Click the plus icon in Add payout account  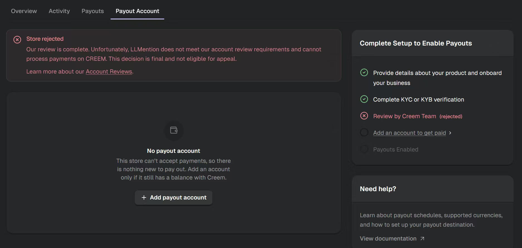(144, 198)
